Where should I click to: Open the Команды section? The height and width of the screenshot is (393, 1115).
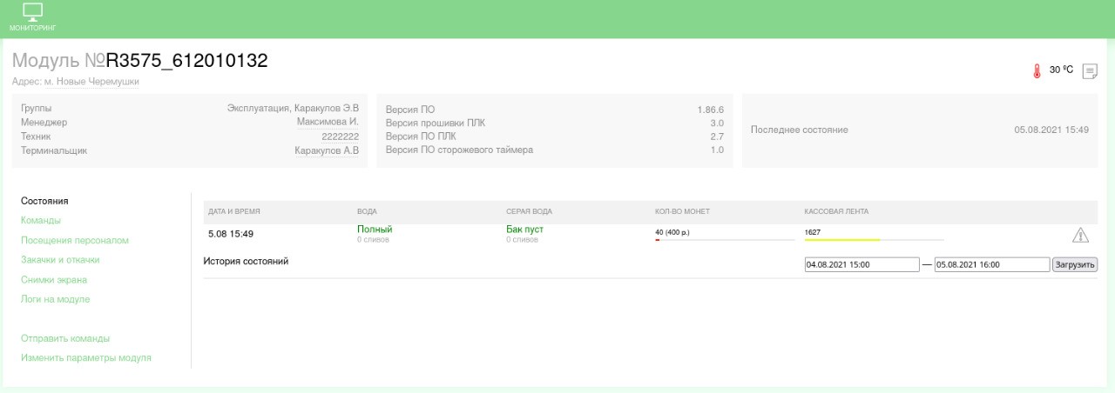coord(41,221)
